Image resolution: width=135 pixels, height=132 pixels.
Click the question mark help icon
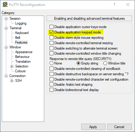point(114,4)
